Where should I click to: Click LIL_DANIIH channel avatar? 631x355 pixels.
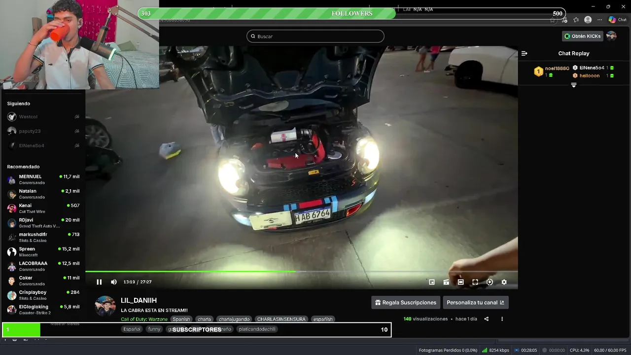105,306
